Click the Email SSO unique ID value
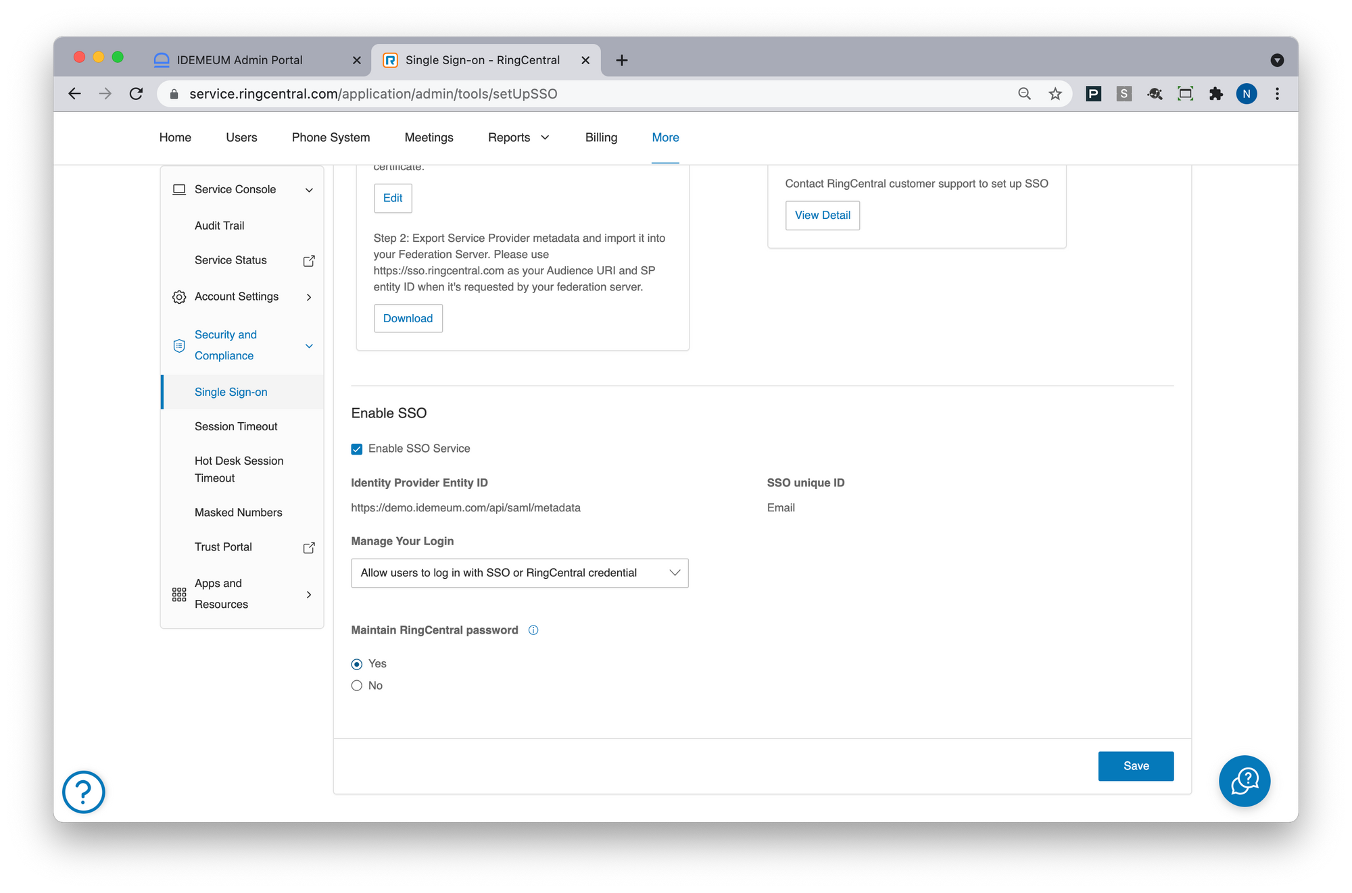Image resolution: width=1352 pixels, height=893 pixels. pos(781,508)
